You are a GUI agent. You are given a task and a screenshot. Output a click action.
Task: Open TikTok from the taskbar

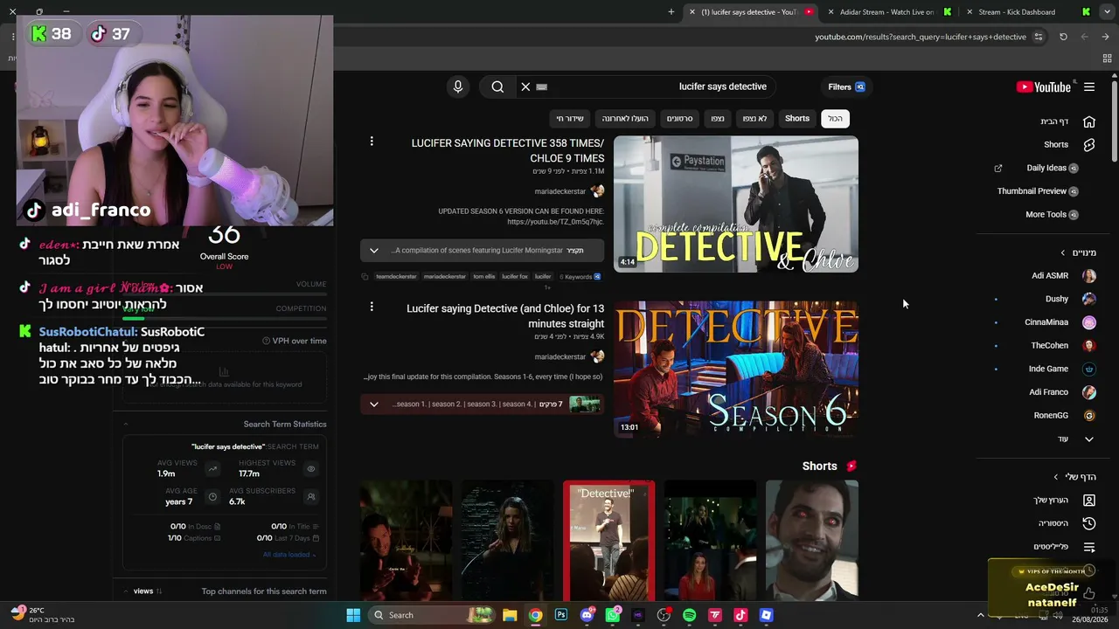[x=740, y=615]
